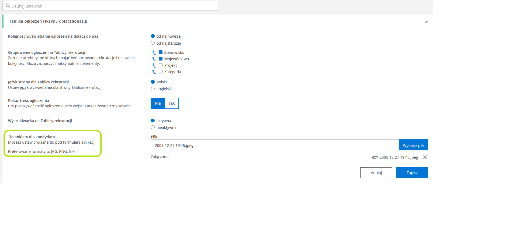Set Pokaż treść ogłoszenia to Nie
Screen dimensions: 505x237
coord(158,103)
